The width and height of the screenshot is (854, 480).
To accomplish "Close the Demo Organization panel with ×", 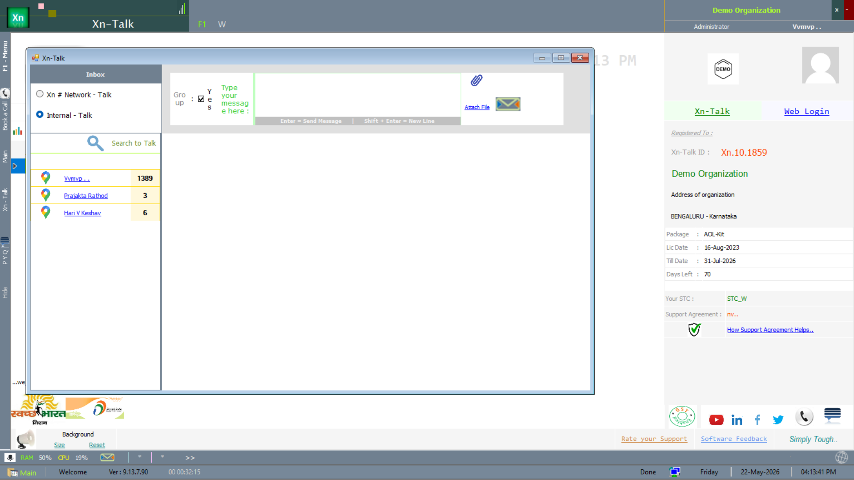I will pyautogui.click(x=837, y=10).
